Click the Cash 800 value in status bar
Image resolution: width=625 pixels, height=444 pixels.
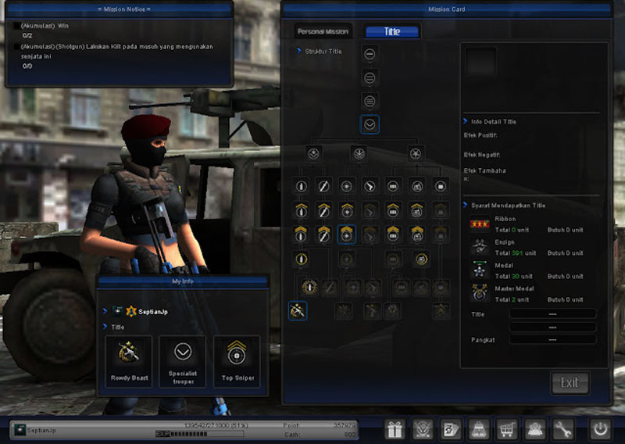click(x=350, y=435)
